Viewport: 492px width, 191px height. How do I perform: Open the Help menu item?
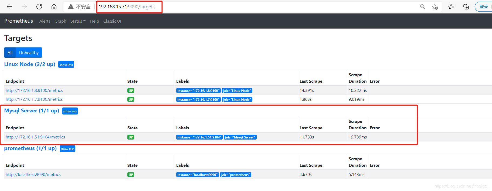click(x=94, y=21)
